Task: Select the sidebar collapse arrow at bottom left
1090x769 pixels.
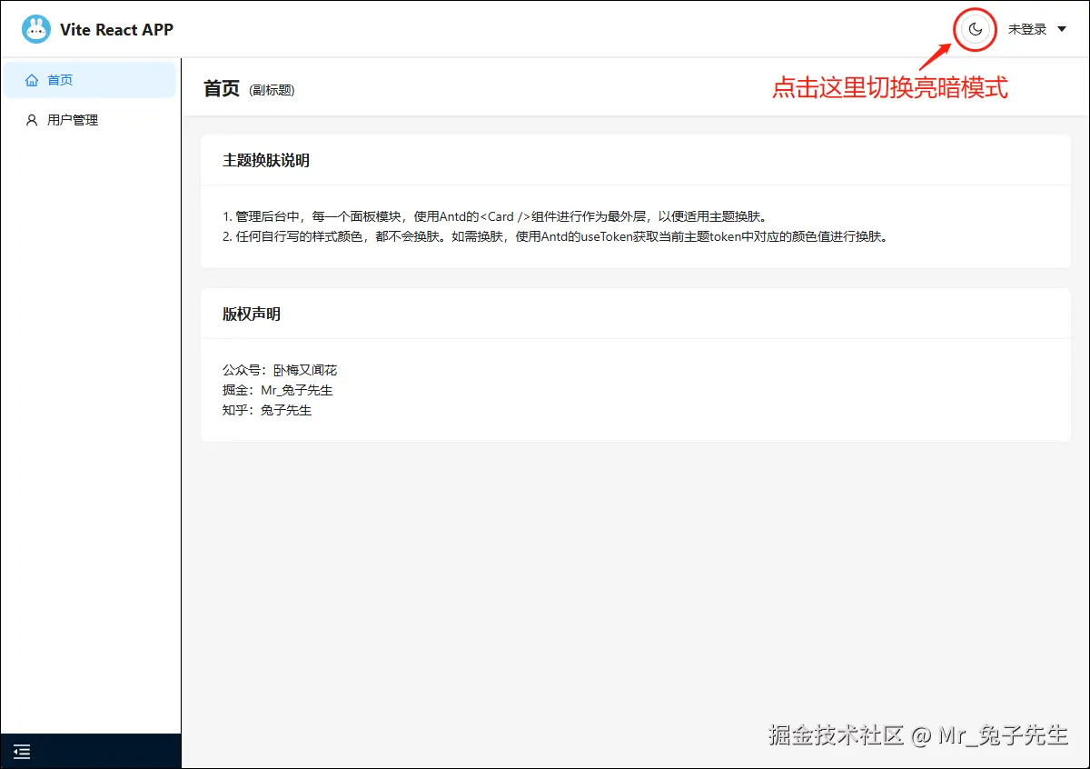Action: (x=22, y=752)
